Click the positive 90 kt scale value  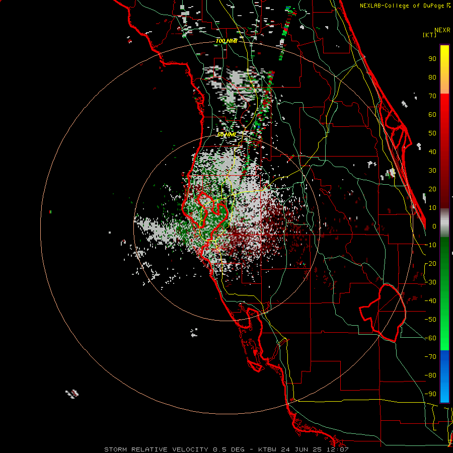click(x=432, y=59)
